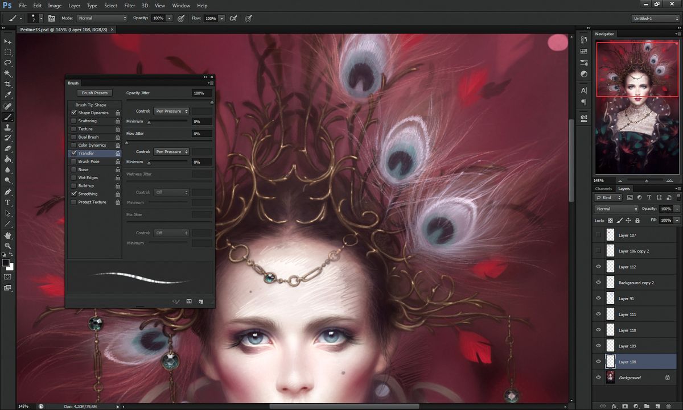Select the Eyedropper tool
This screenshot has height=410, width=683.
point(8,95)
